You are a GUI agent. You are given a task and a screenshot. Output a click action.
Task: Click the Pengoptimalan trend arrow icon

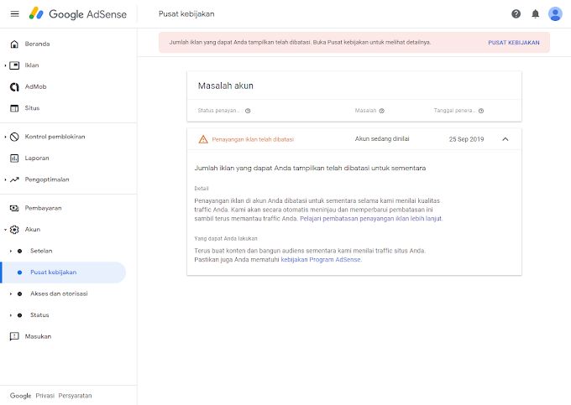click(x=14, y=179)
